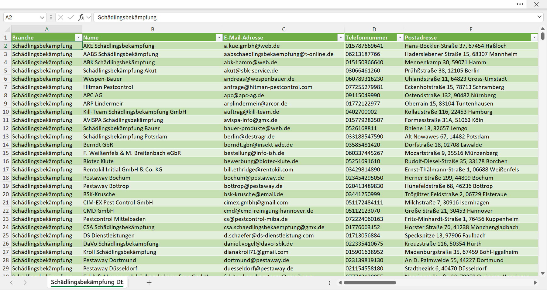Image resolution: width=547 pixels, height=290 pixels.
Task: Click the vertical scrollbar down arrow
Action: point(543,273)
